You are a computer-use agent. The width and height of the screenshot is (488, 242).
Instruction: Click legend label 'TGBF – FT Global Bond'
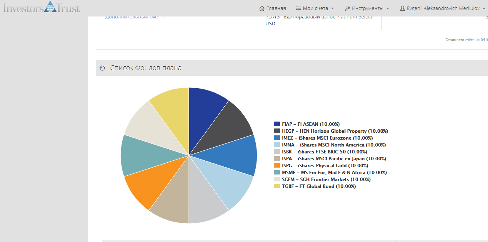[x=319, y=186]
